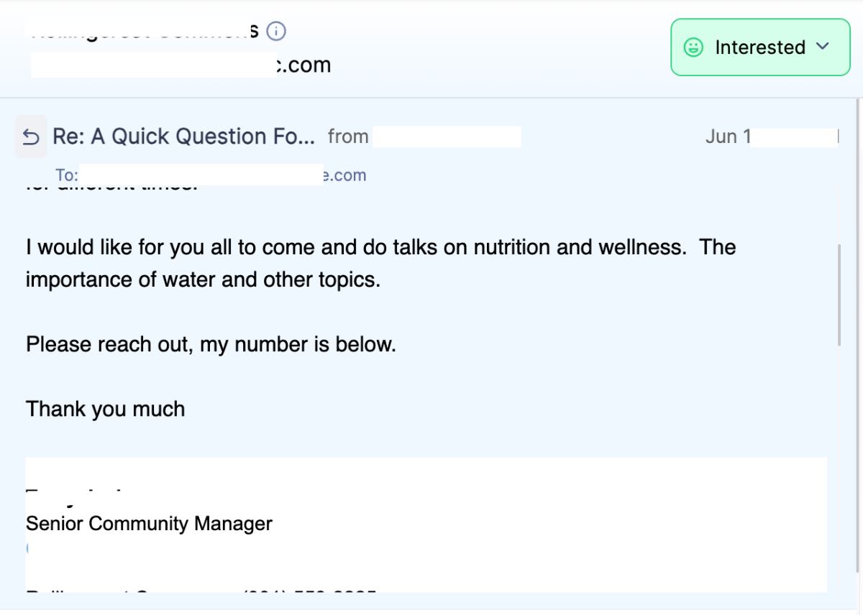Click the 'To:' label
The height and width of the screenshot is (615, 863).
[66, 175]
